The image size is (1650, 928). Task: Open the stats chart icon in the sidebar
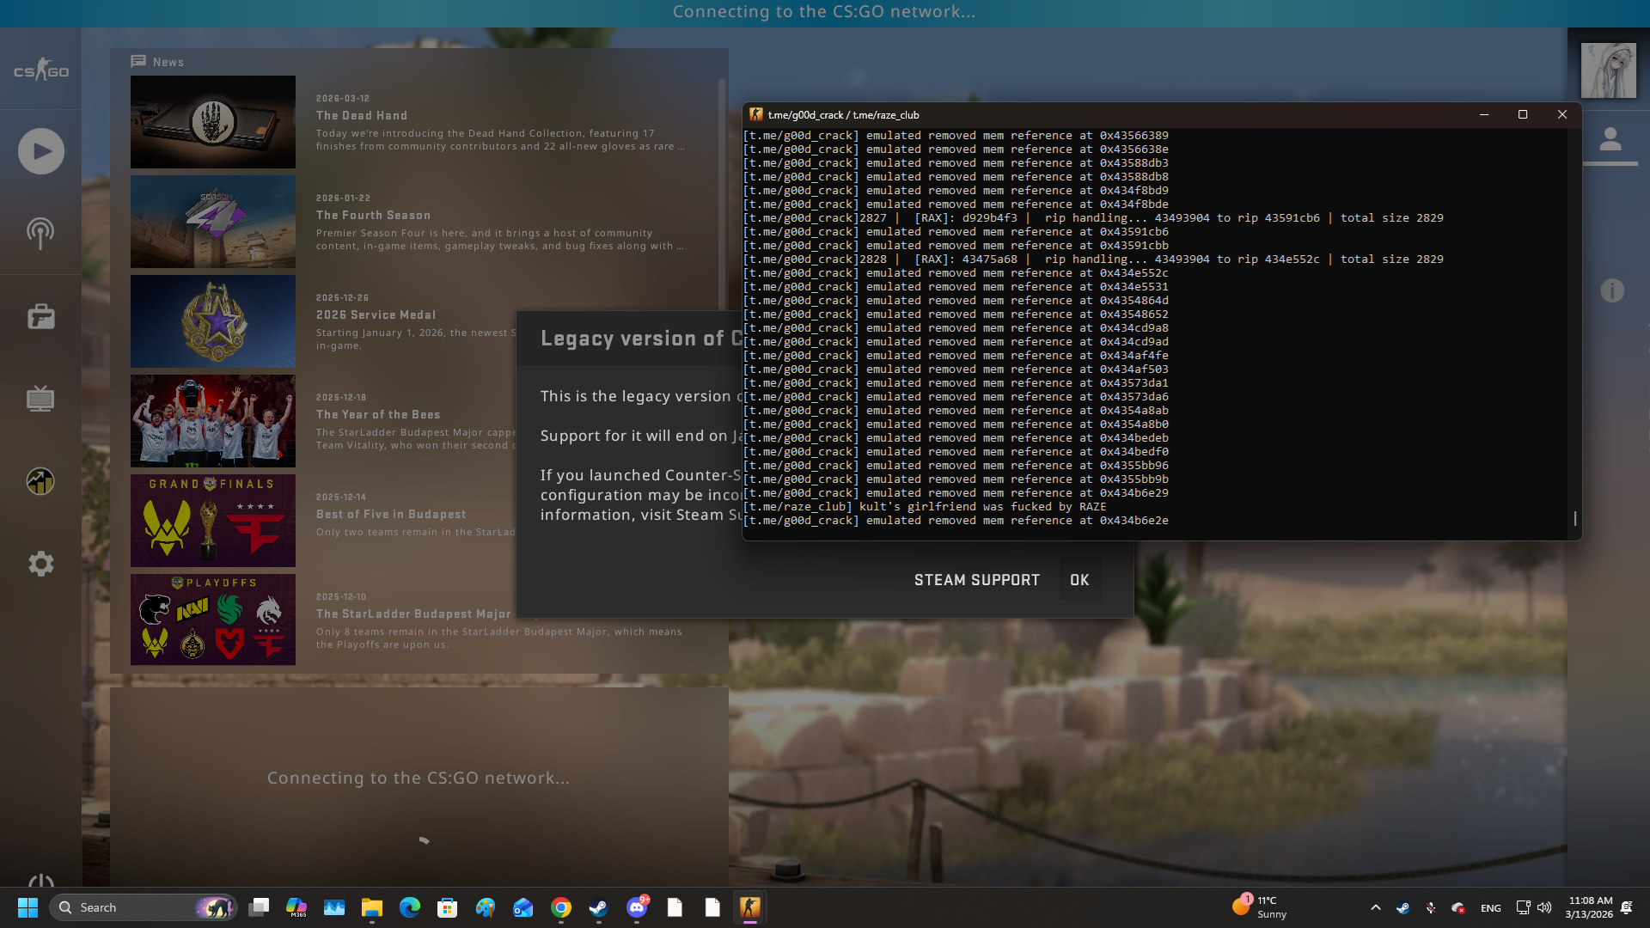(x=40, y=481)
